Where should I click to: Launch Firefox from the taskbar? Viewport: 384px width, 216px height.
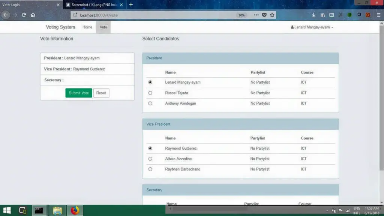click(74, 210)
